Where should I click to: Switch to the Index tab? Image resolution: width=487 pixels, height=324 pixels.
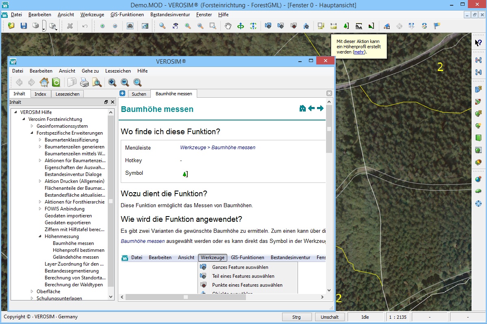click(x=40, y=94)
